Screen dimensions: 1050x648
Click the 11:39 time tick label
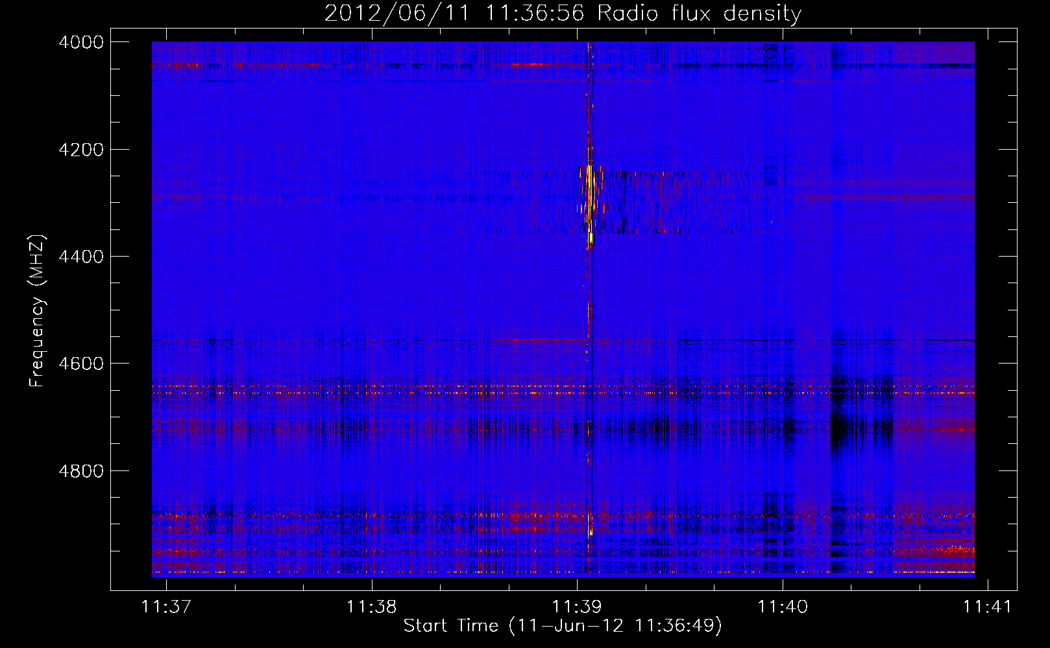[577, 607]
